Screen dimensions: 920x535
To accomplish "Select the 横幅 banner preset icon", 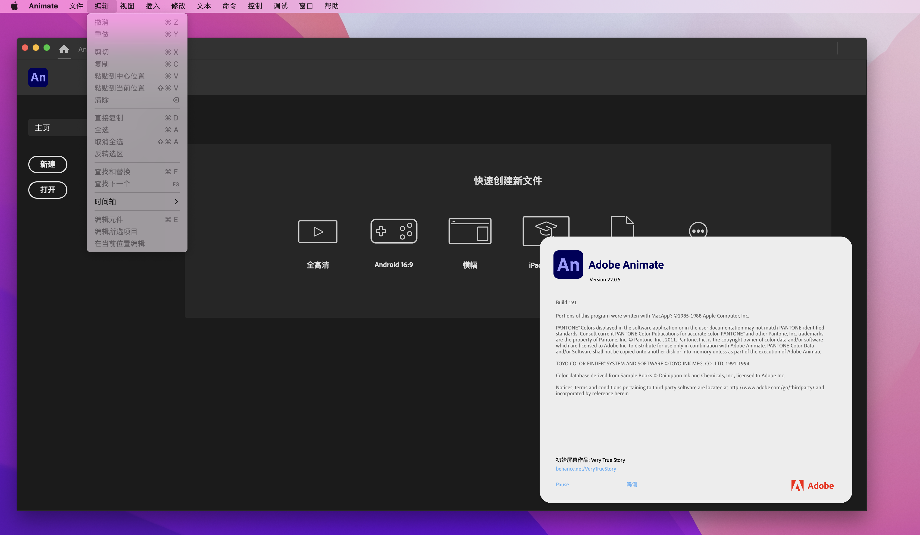I will (470, 231).
